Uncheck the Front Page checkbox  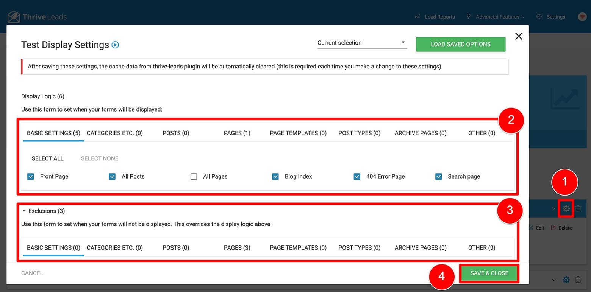(x=30, y=176)
